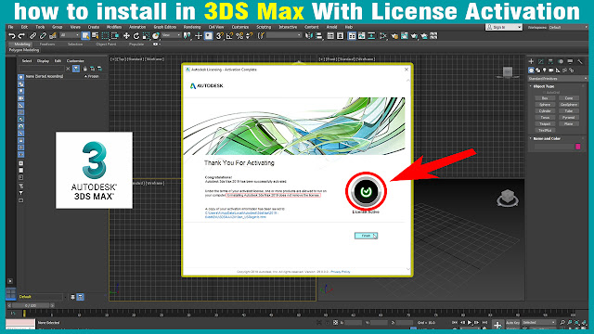Click the Mirror tool icon
Image resolution: width=594 pixels, height=334 pixels.
(309, 36)
